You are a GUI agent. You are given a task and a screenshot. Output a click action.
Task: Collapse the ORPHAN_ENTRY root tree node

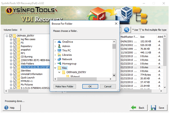[x=7, y=36]
